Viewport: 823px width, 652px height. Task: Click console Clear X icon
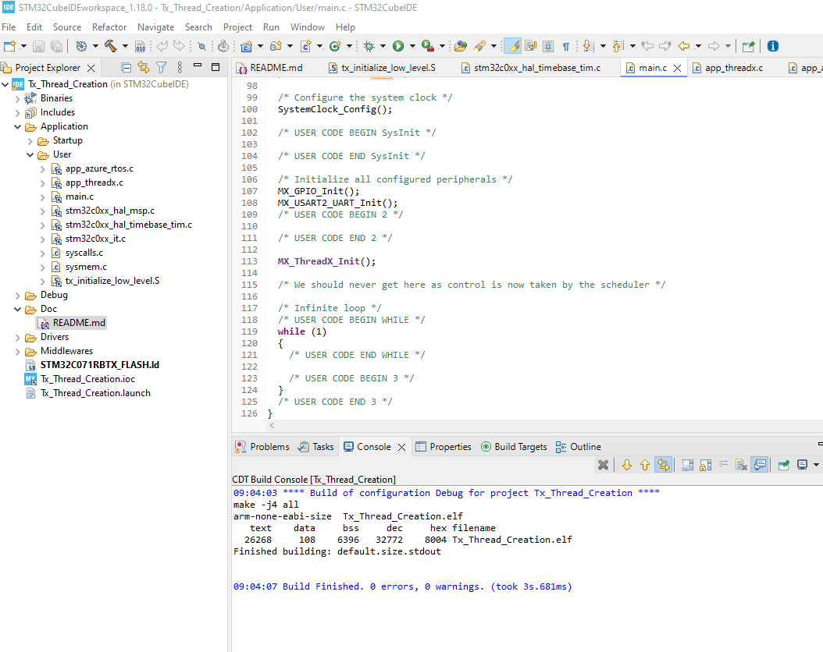(603, 464)
